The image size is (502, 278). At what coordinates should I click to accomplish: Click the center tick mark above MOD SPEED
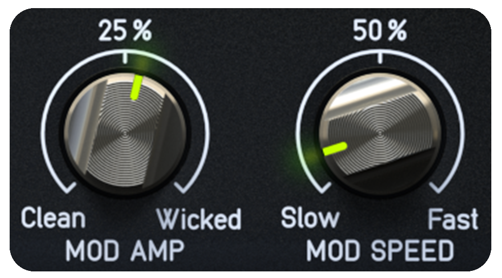click(380, 56)
